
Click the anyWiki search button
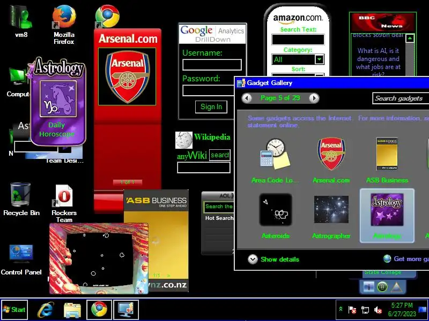[220, 155]
